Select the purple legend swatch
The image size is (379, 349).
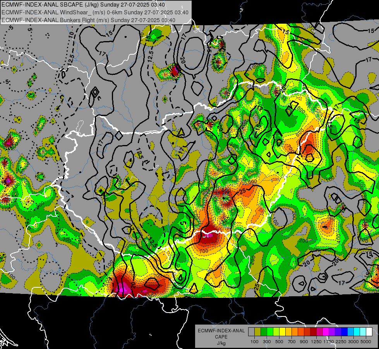pos(332,332)
